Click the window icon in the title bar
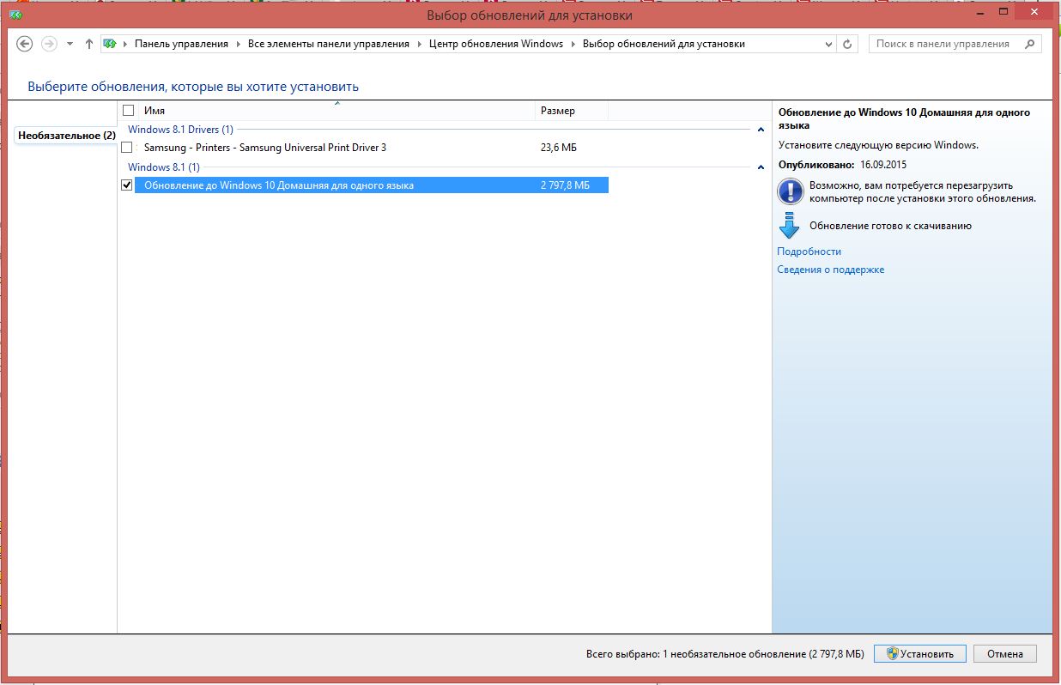 [x=17, y=15]
